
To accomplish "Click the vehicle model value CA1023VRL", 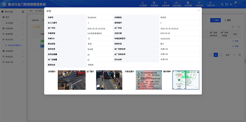I will point(165,39).
